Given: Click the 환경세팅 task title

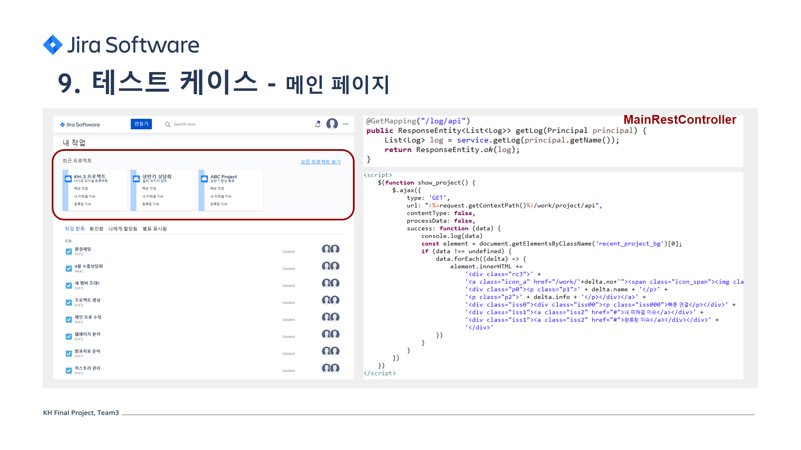Looking at the screenshot, I should (x=83, y=249).
